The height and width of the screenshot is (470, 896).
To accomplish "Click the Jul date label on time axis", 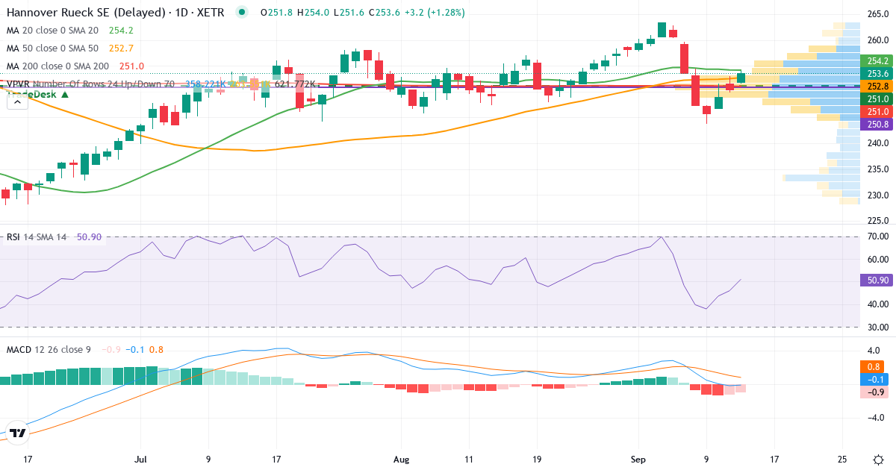I will 140,460.
